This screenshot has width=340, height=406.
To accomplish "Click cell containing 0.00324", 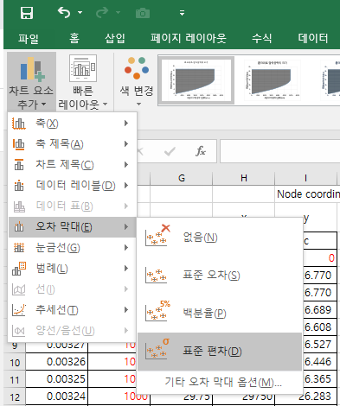I will [57, 396].
